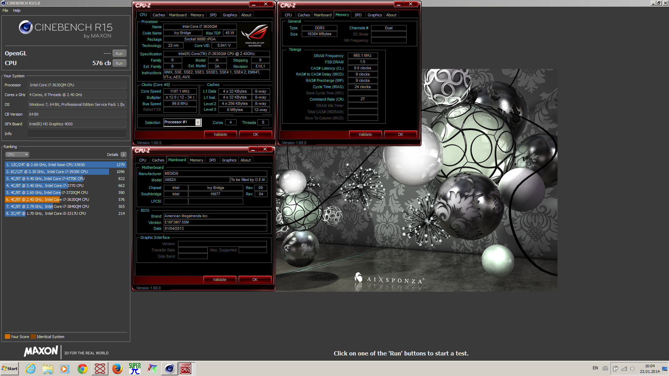The width and height of the screenshot is (669, 376).
Task: Click the Processor field Intel Core i7-3630QM
Action: [77, 85]
